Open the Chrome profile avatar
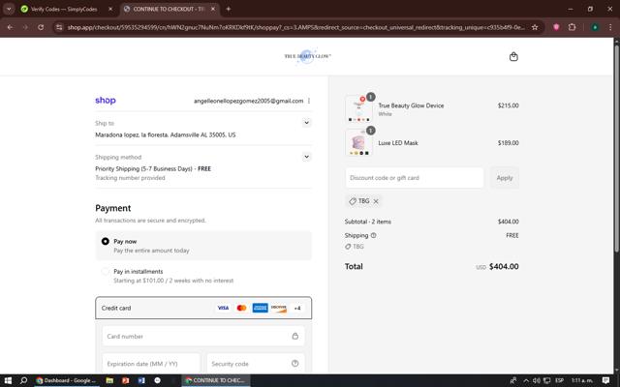The width and height of the screenshot is (620, 387). pyautogui.click(x=595, y=27)
